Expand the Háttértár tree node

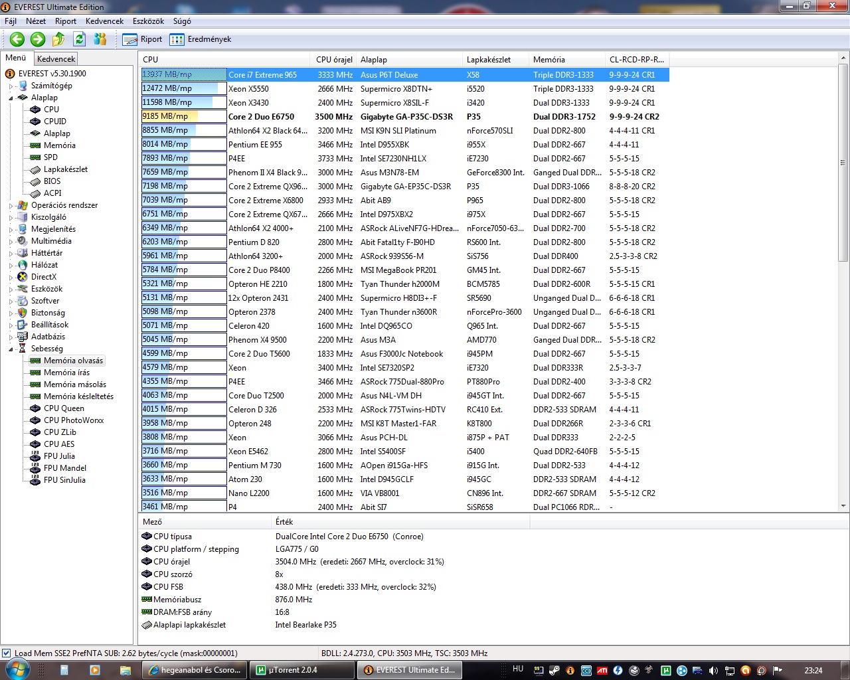[x=11, y=253]
